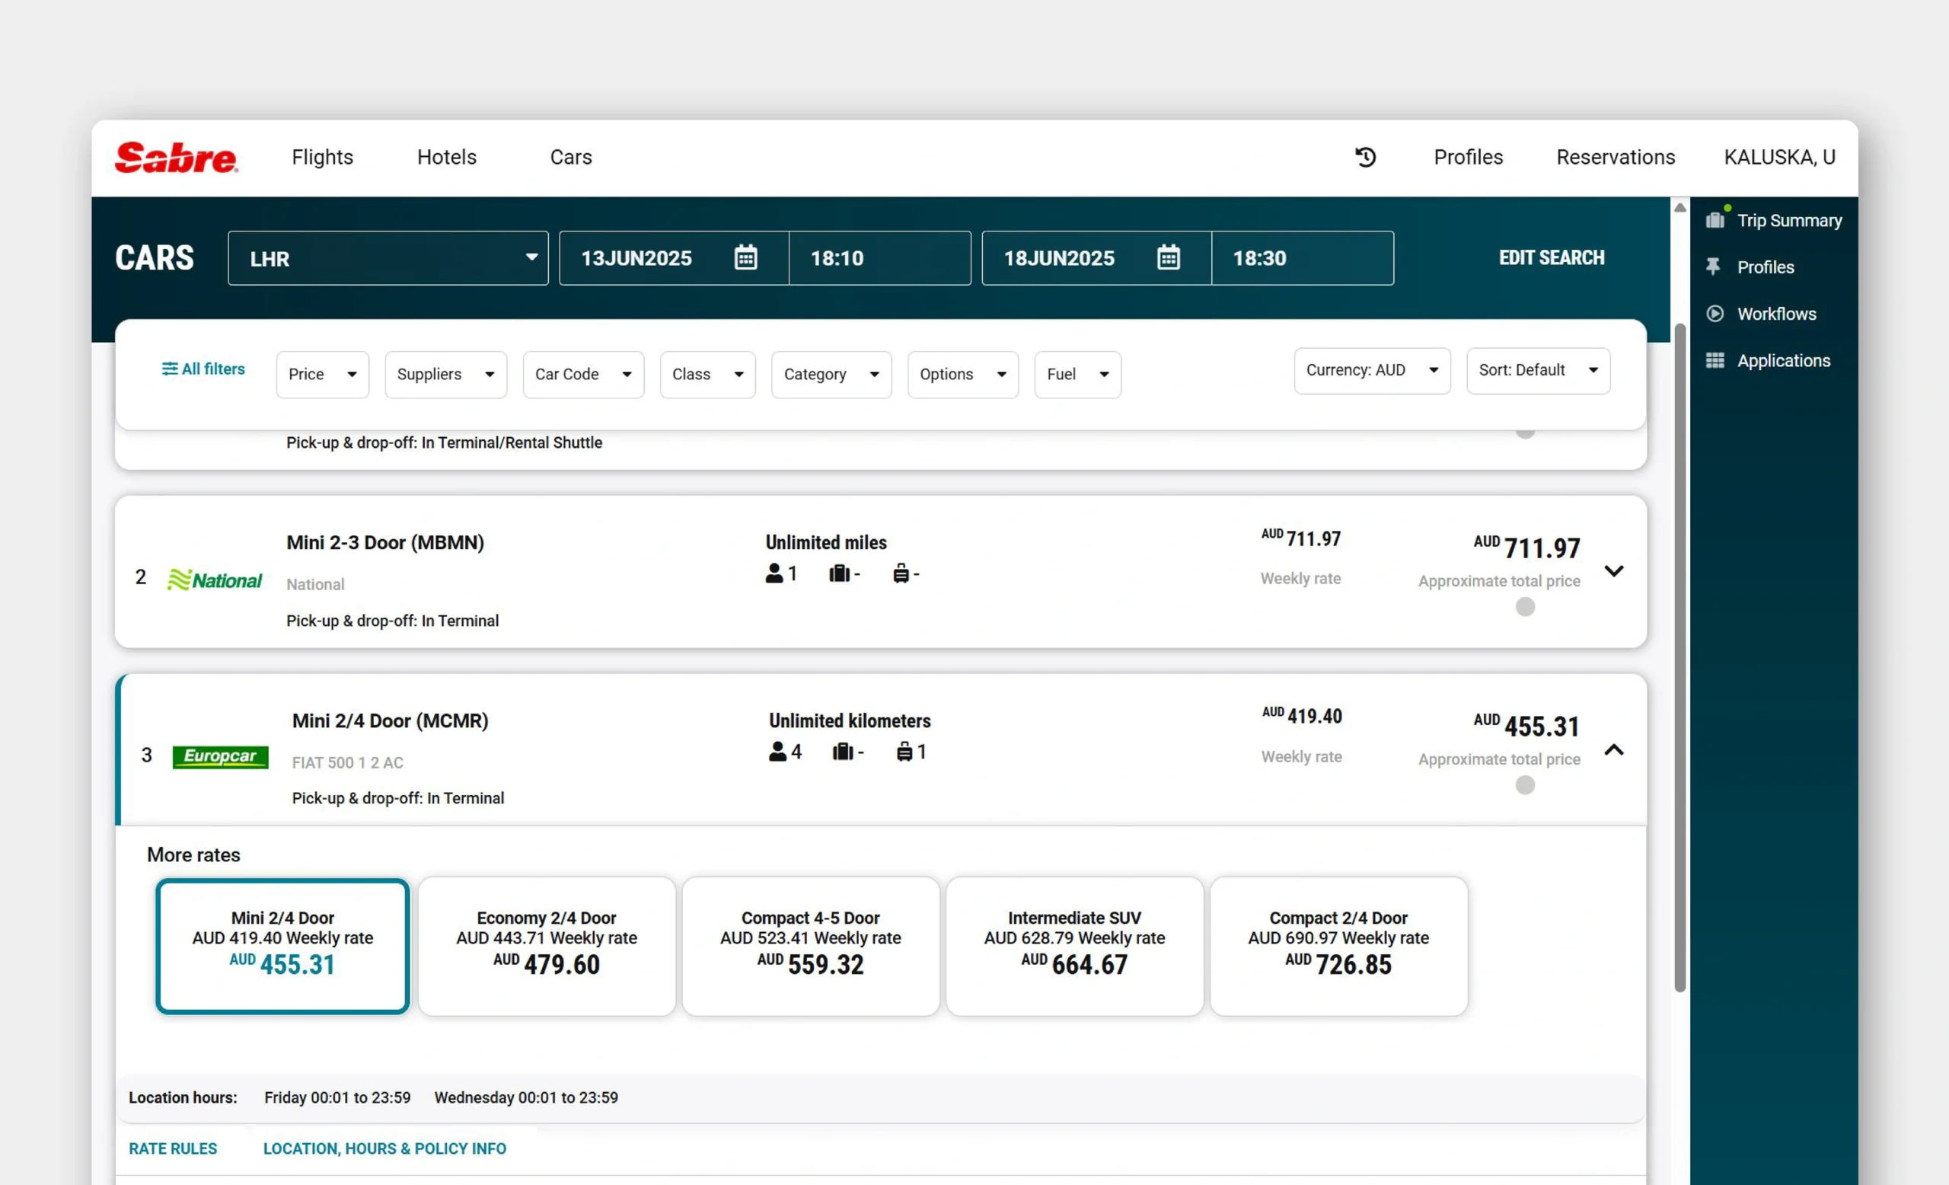
Task: Select the National Mini 2-3 Door radio button
Action: tap(1525, 607)
